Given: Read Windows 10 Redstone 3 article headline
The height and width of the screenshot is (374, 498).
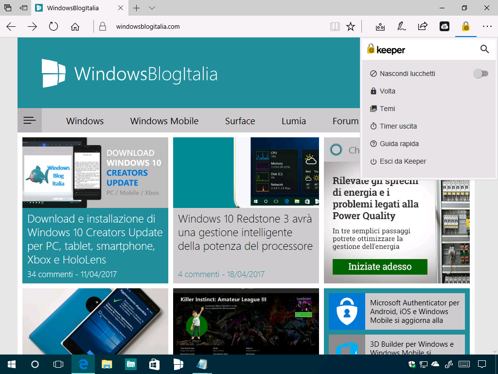Looking at the screenshot, I should pos(245,232).
